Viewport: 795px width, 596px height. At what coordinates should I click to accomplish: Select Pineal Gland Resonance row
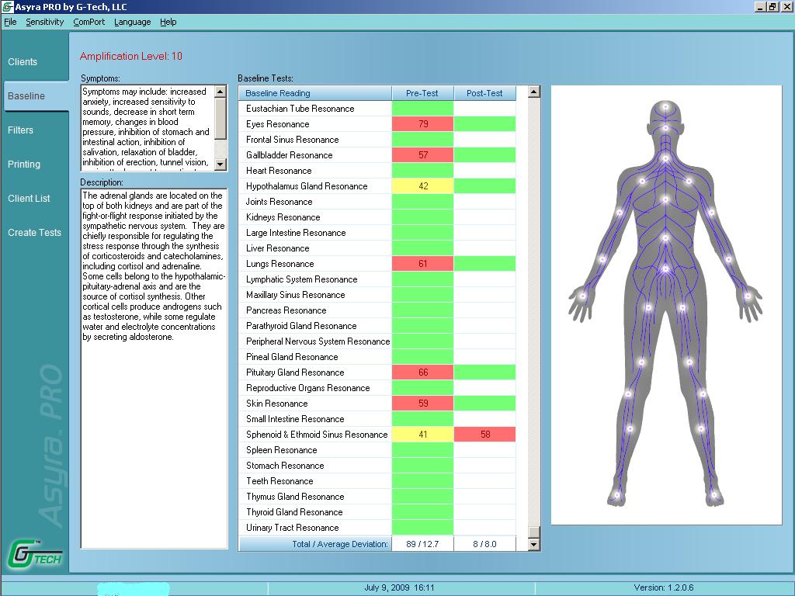click(x=377, y=357)
